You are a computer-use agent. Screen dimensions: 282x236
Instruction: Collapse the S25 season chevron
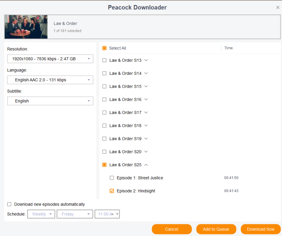click(146, 165)
